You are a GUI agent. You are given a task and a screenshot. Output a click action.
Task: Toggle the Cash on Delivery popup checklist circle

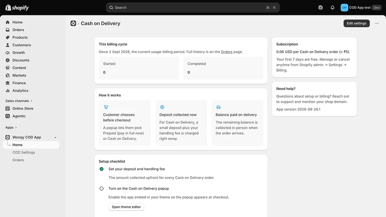point(101,189)
